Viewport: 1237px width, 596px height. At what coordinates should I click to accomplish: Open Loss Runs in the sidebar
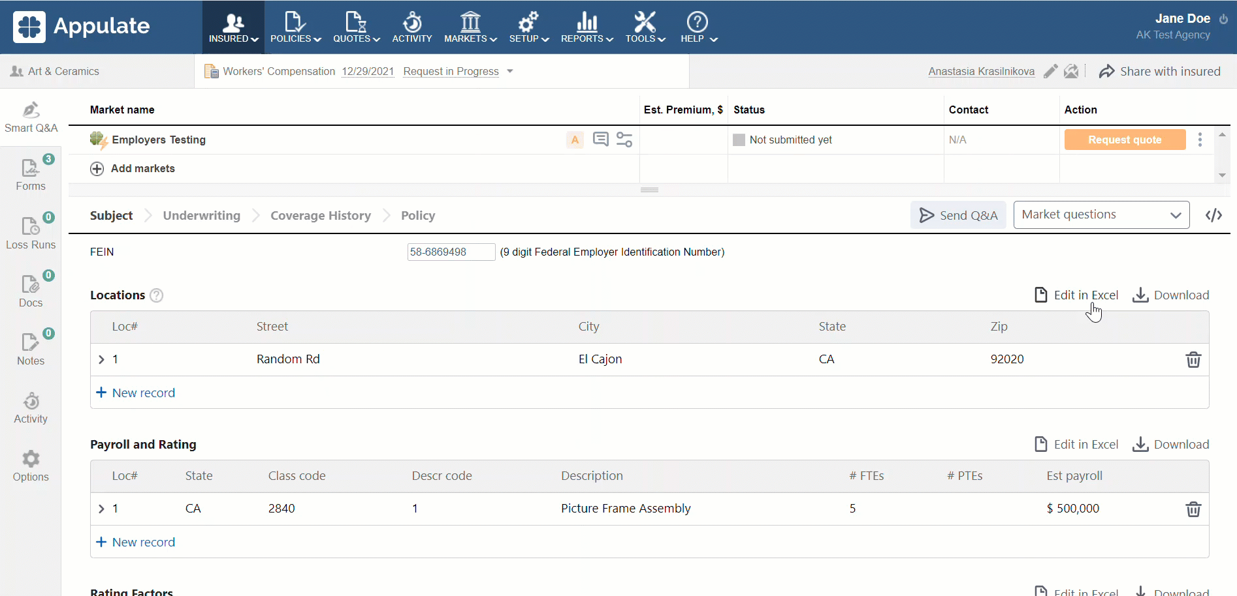click(x=31, y=233)
